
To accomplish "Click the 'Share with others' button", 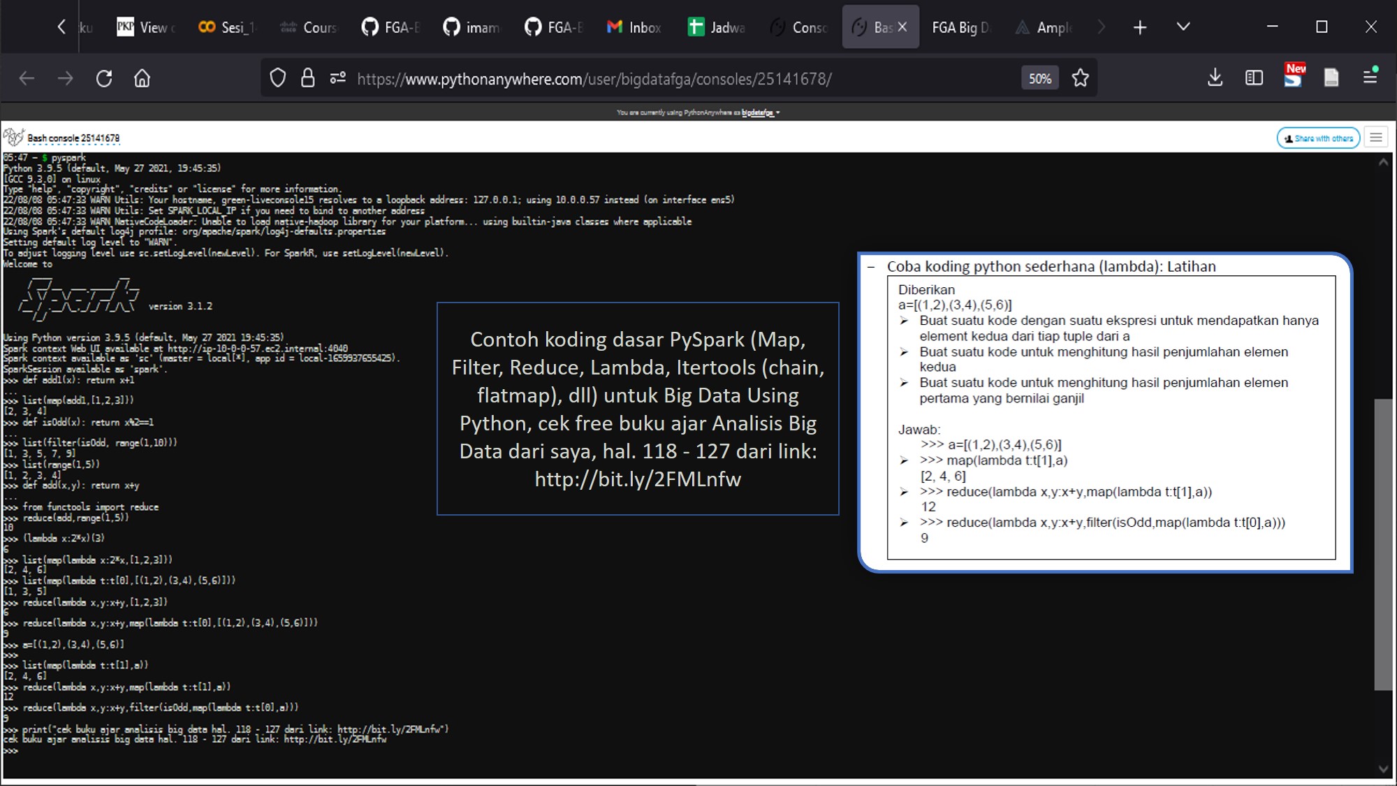I will pyautogui.click(x=1319, y=138).
